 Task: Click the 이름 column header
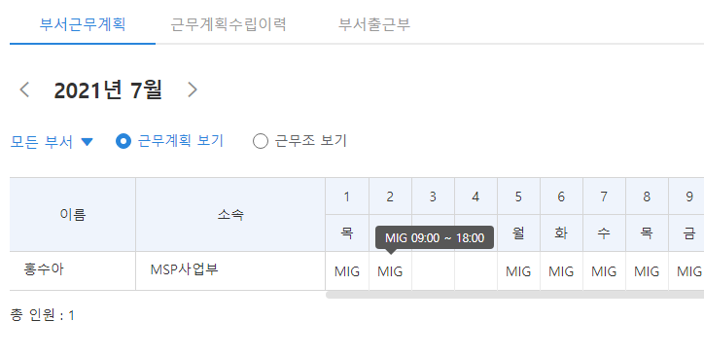pos(73,215)
